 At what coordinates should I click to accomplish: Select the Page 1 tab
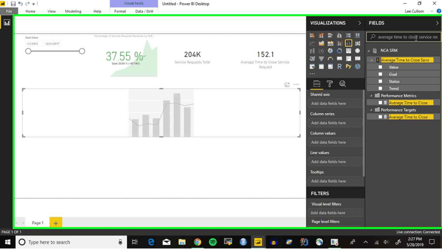coord(38,223)
